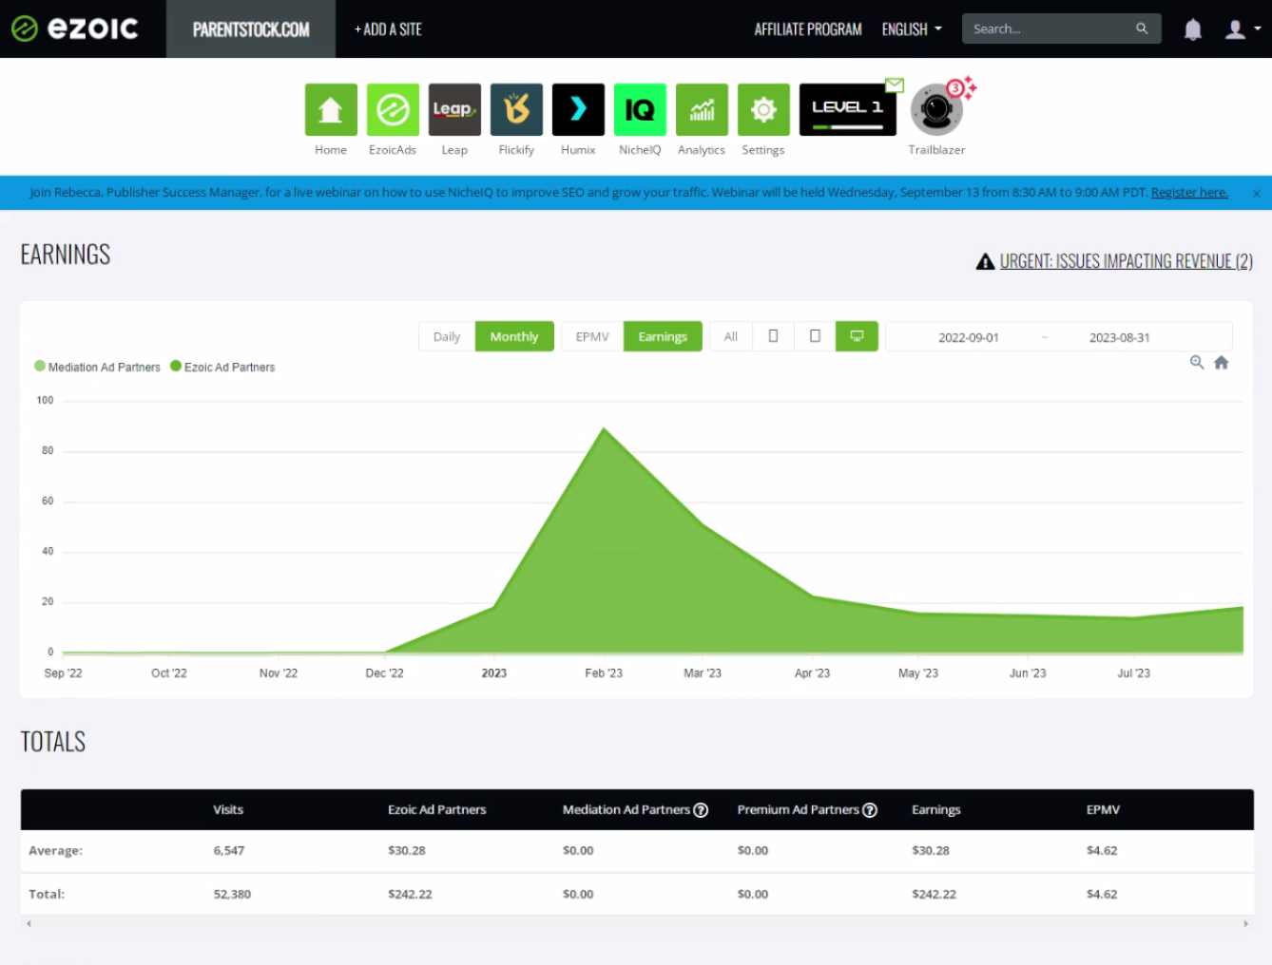Image resolution: width=1272 pixels, height=965 pixels.
Task: Open end date 2023-08-31 picker
Action: pos(1119,337)
